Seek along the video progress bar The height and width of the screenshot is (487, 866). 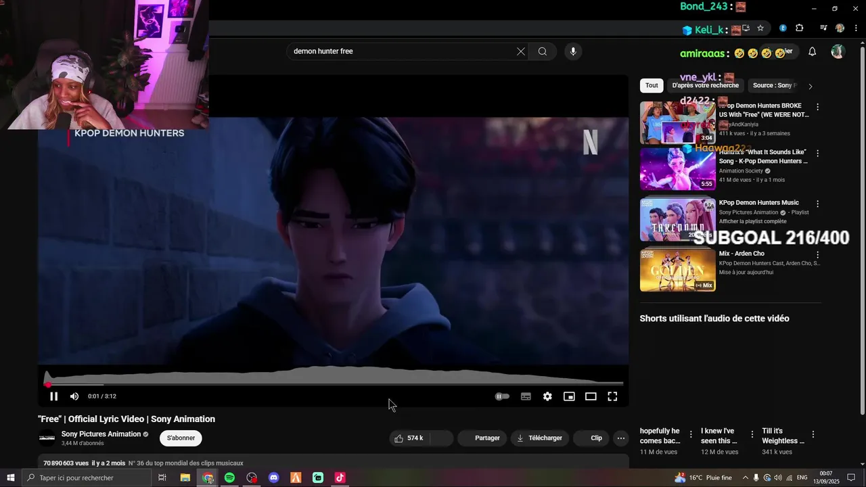click(335, 384)
